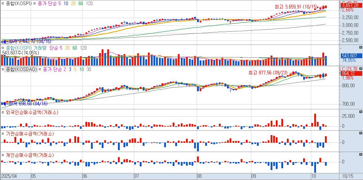This screenshot has width=363, height=180.
Task: Click volume moving average 60 label
Action: 75,48
